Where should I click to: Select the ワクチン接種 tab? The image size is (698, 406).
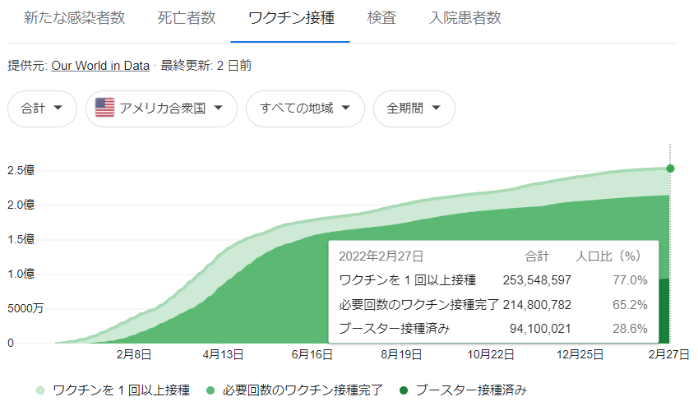(x=291, y=18)
